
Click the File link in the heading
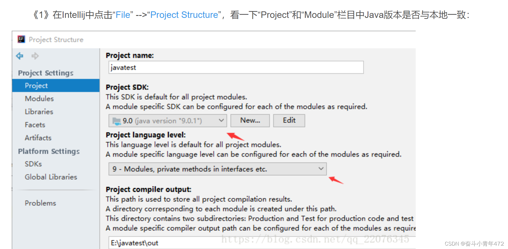[x=123, y=14]
